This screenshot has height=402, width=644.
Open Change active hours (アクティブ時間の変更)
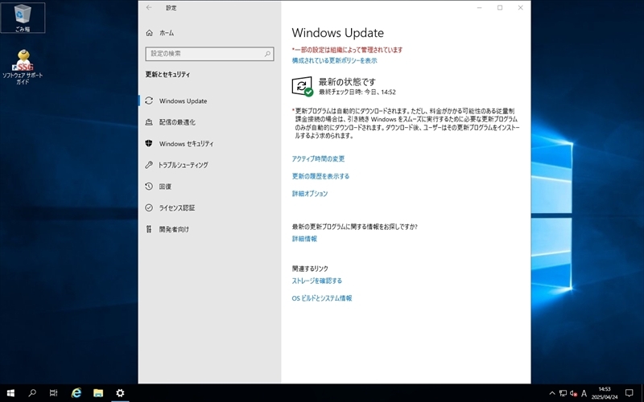[x=318, y=158]
